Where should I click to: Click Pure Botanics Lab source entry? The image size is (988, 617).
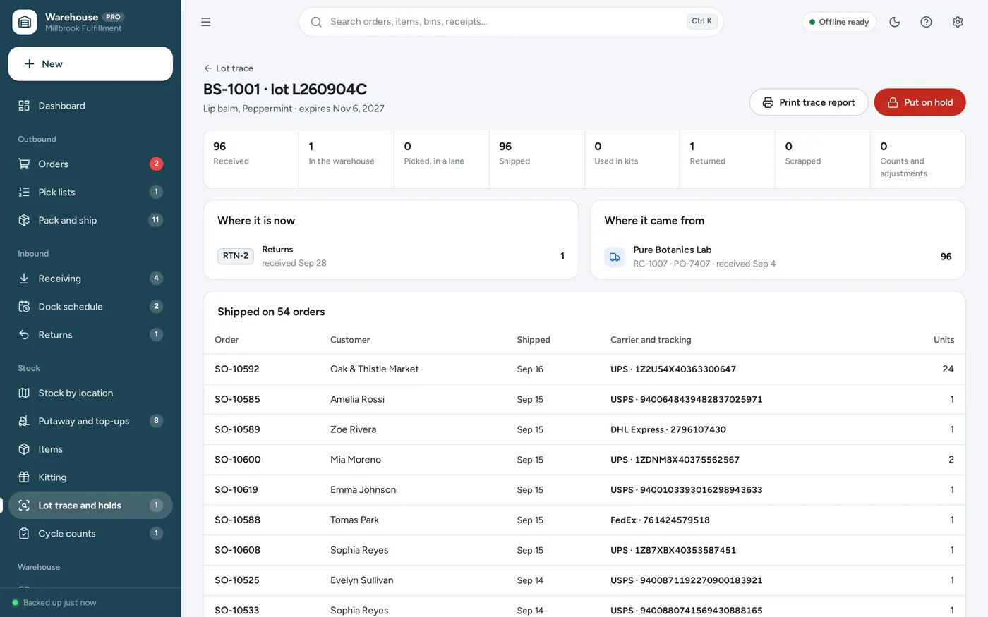778,257
